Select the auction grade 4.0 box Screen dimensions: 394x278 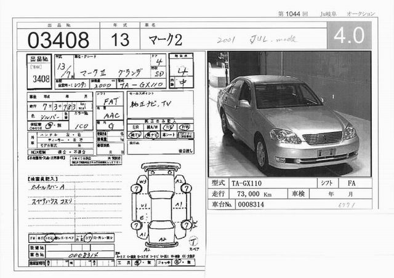pos(349,36)
